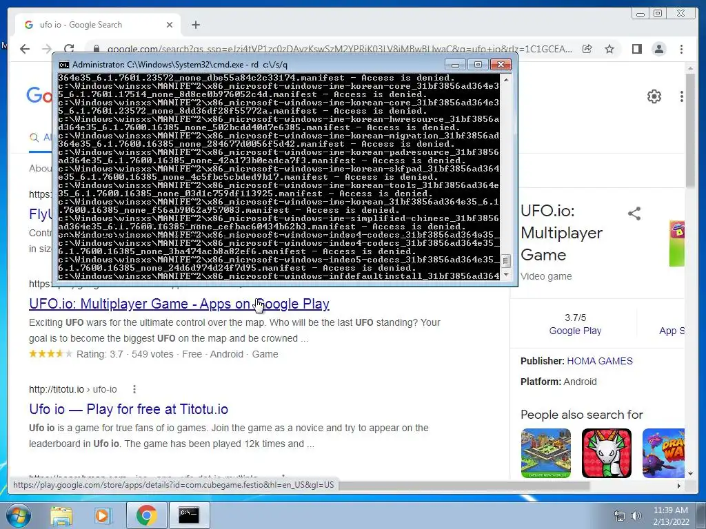Open the volume speaker tray icon
Image resolution: width=706 pixels, height=529 pixels.
[x=636, y=516]
